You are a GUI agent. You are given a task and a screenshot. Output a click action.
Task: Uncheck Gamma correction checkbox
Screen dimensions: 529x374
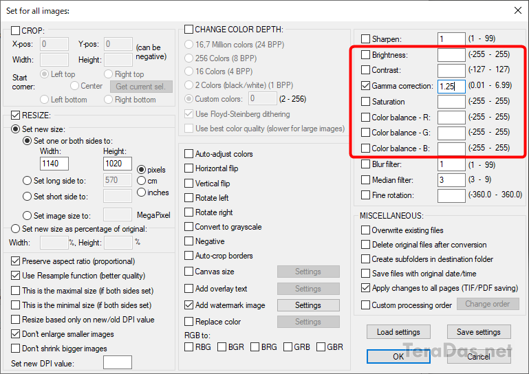tap(365, 86)
